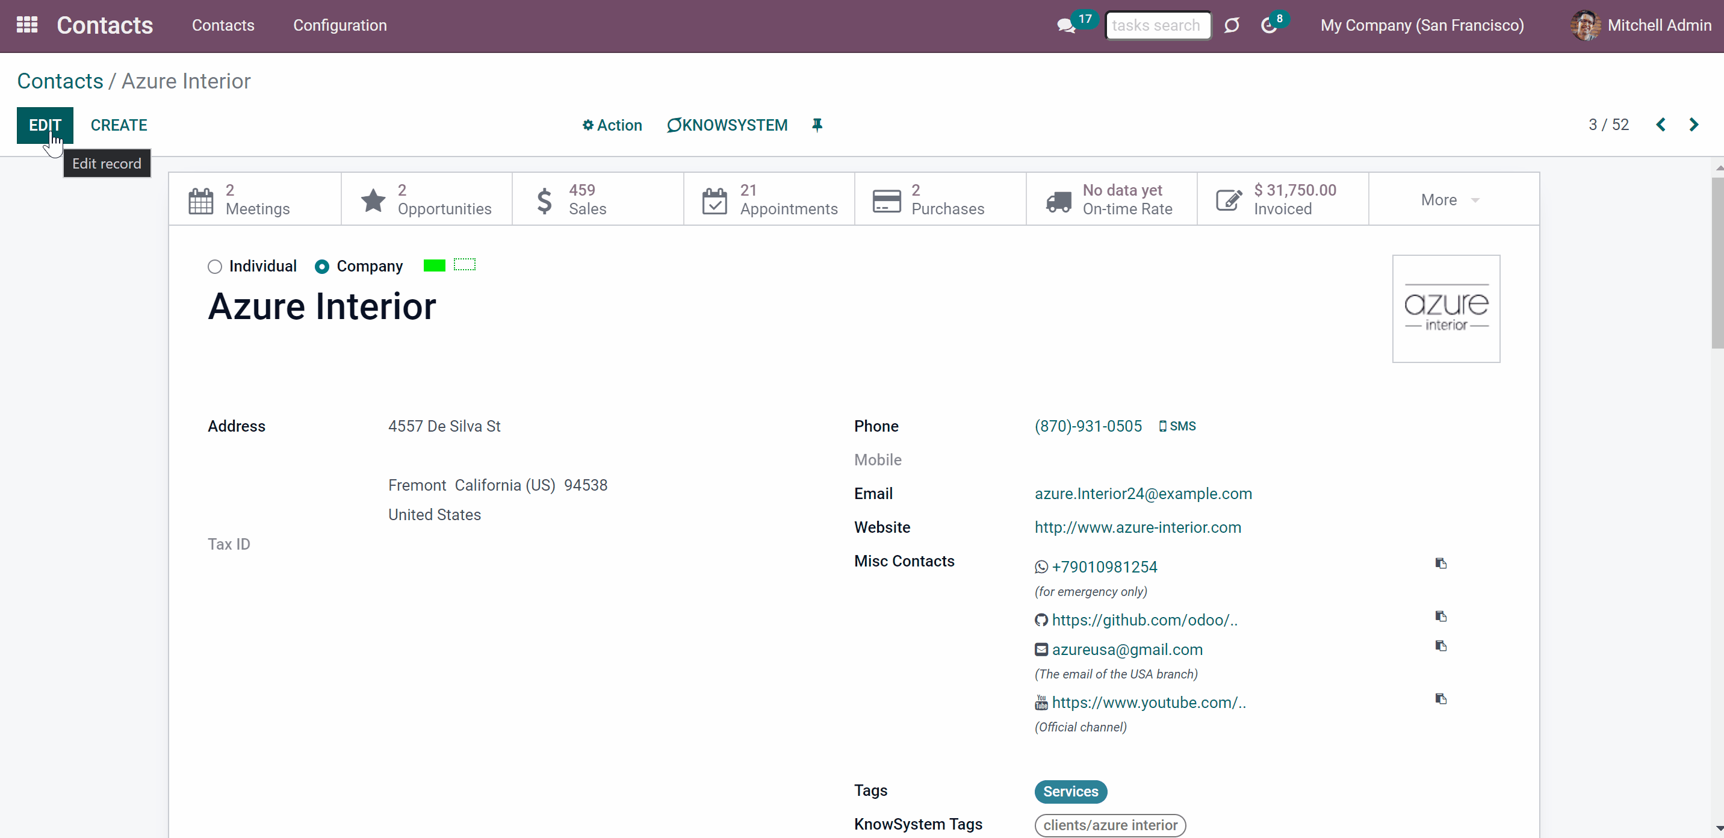Click the Azure Interior logo image
Image resolution: width=1724 pixels, height=838 pixels.
pos(1446,309)
